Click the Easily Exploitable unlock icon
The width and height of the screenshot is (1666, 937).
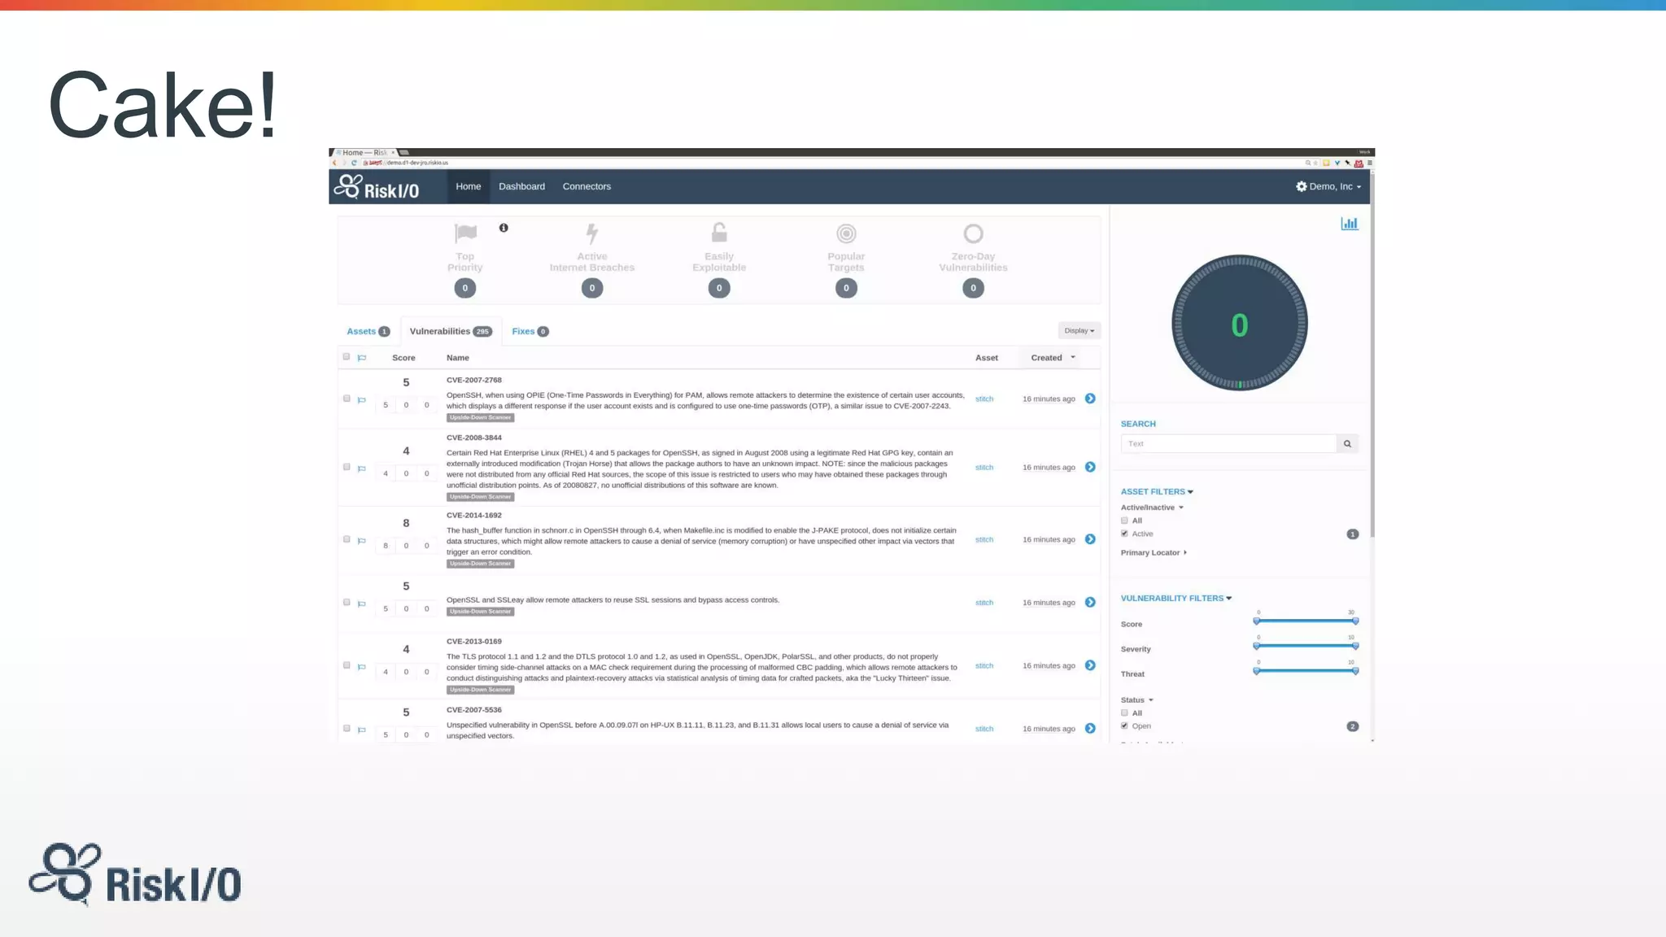tap(719, 233)
